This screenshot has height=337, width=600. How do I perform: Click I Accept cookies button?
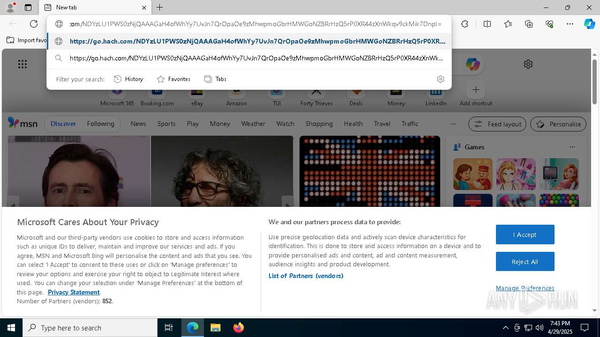click(525, 234)
